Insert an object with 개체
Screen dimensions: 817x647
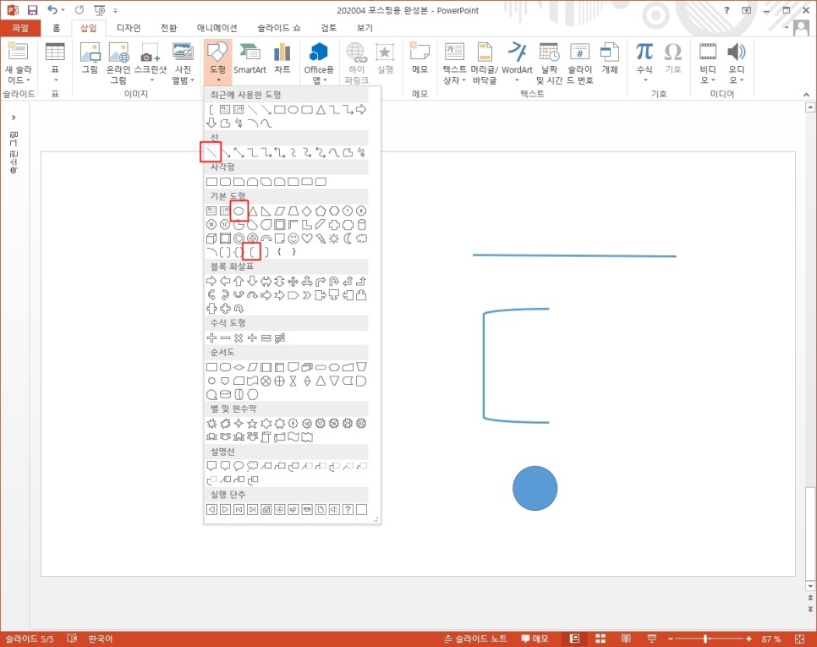pyautogui.click(x=610, y=58)
